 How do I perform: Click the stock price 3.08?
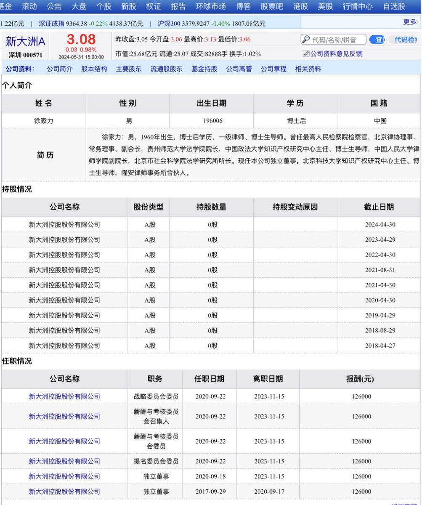click(81, 40)
